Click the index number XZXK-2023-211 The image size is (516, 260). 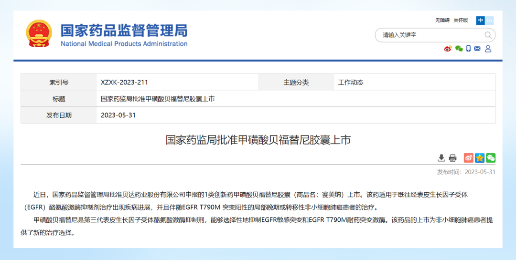[121, 82]
